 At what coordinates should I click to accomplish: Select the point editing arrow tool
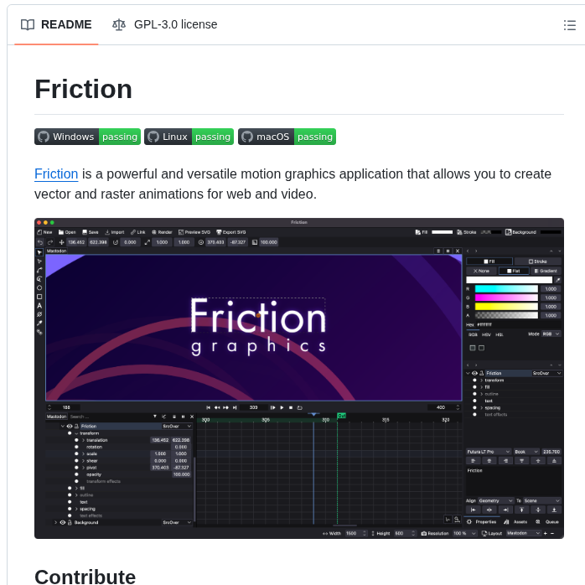pyautogui.click(x=39, y=261)
